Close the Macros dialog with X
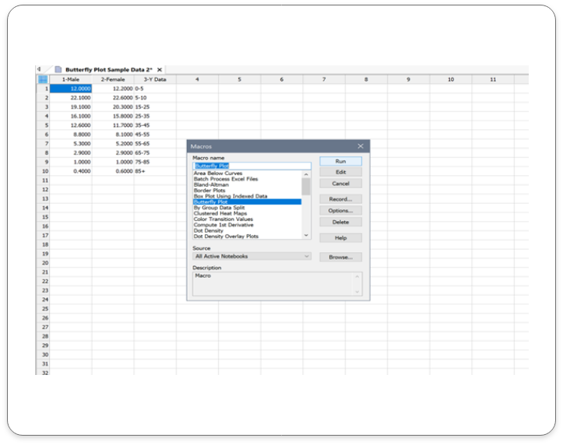Viewport: 563px width, 445px height. 360,146
